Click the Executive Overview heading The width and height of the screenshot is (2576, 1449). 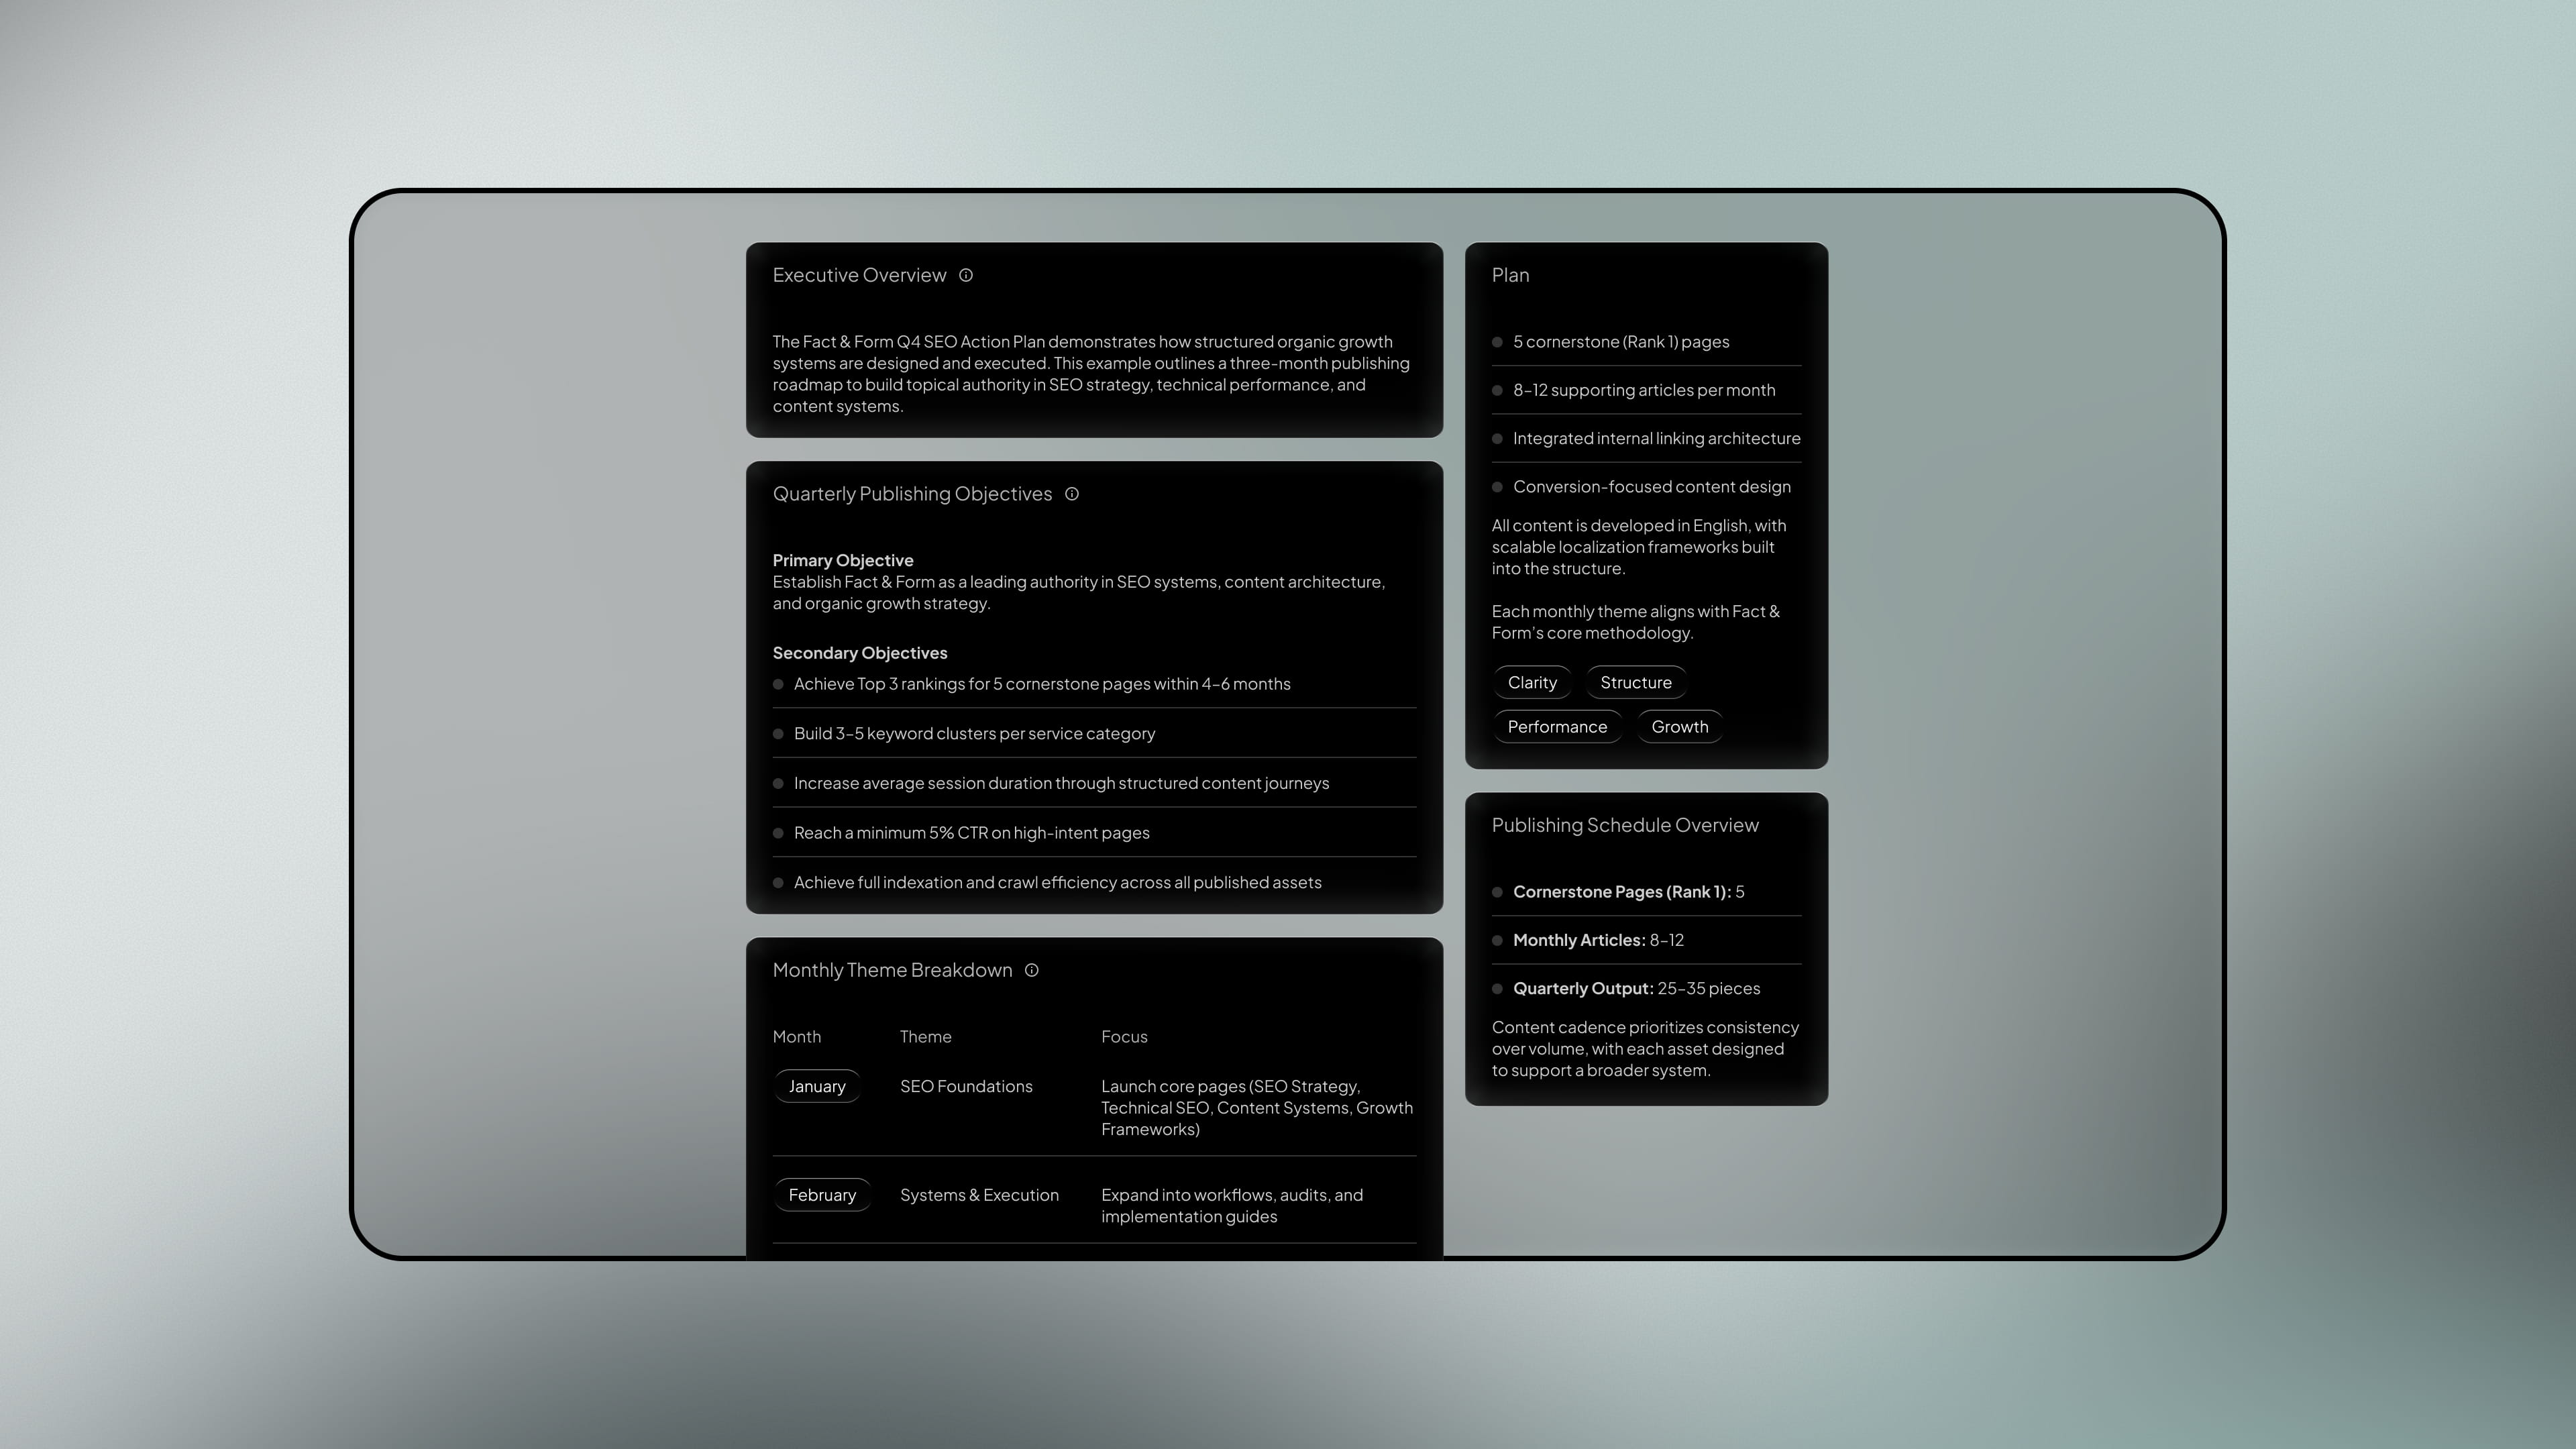pyautogui.click(x=859, y=275)
